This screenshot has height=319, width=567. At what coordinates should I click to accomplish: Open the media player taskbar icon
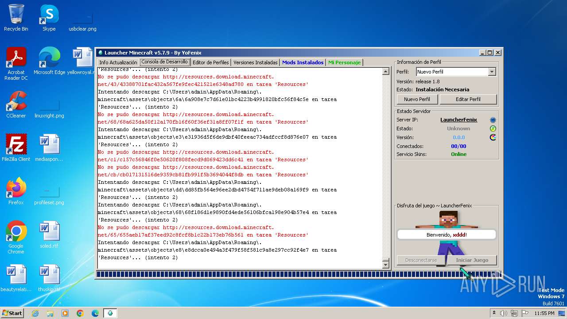pos(65,313)
